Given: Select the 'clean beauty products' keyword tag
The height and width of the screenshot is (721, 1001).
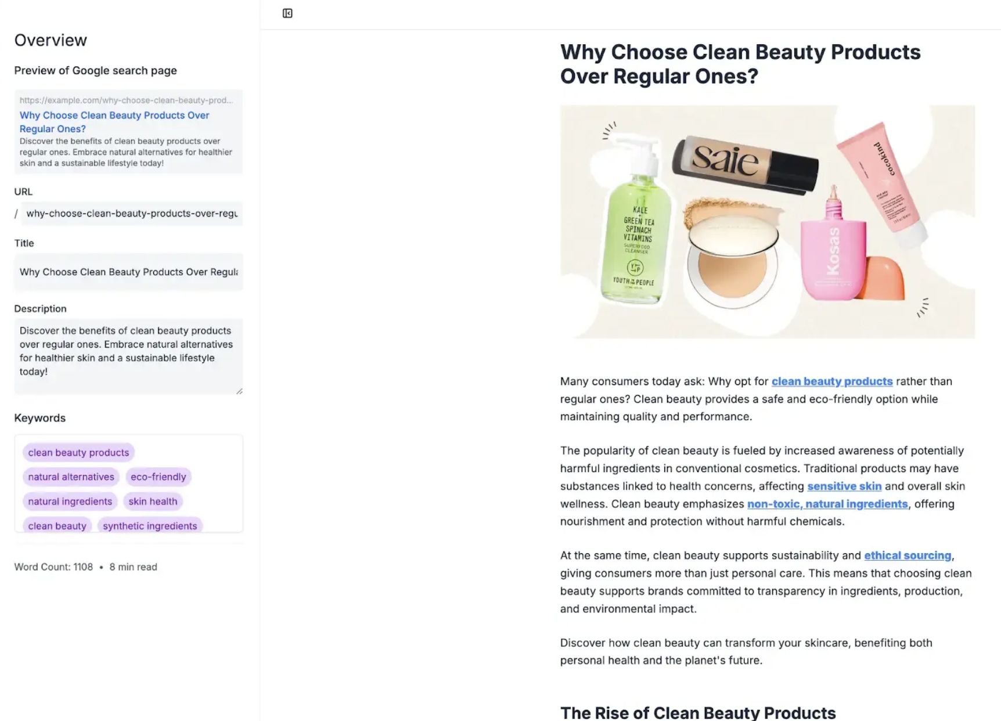Looking at the screenshot, I should click(78, 453).
